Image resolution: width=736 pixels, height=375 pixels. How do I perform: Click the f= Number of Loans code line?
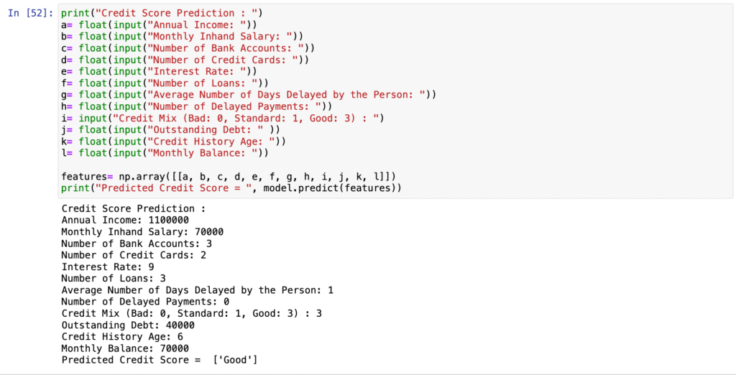click(x=165, y=83)
